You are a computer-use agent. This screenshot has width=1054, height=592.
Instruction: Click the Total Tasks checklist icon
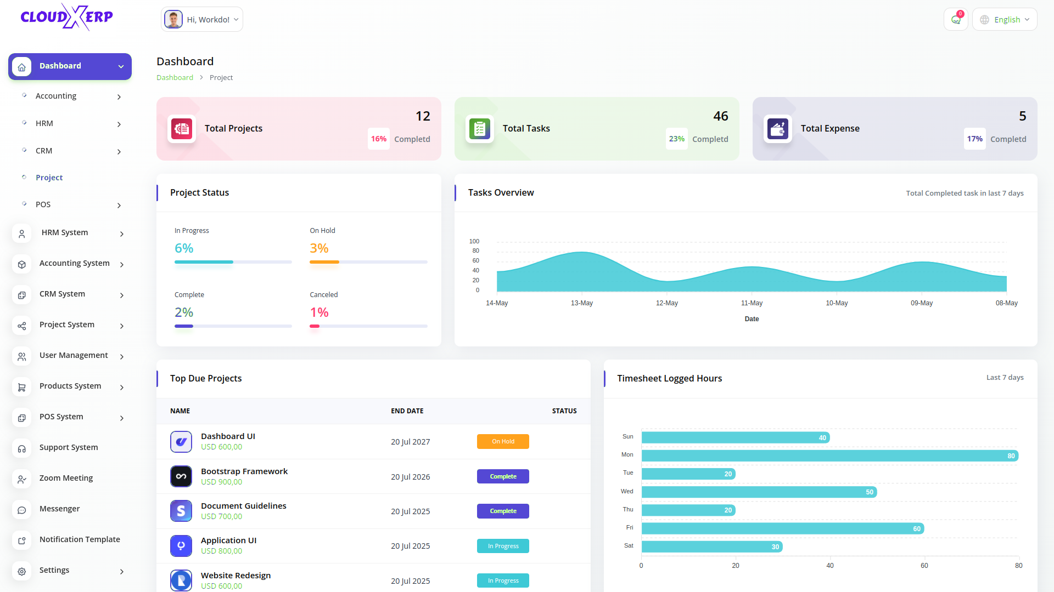click(480, 129)
